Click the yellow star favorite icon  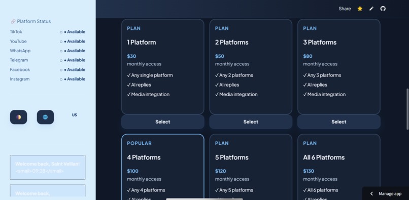pos(360,9)
